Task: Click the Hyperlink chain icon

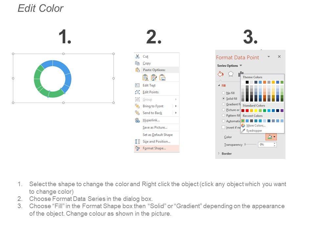Action: [137, 120]
